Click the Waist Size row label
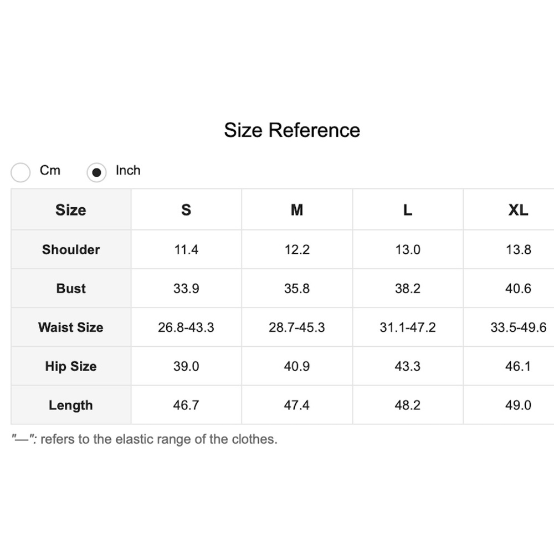 (71, 327)
